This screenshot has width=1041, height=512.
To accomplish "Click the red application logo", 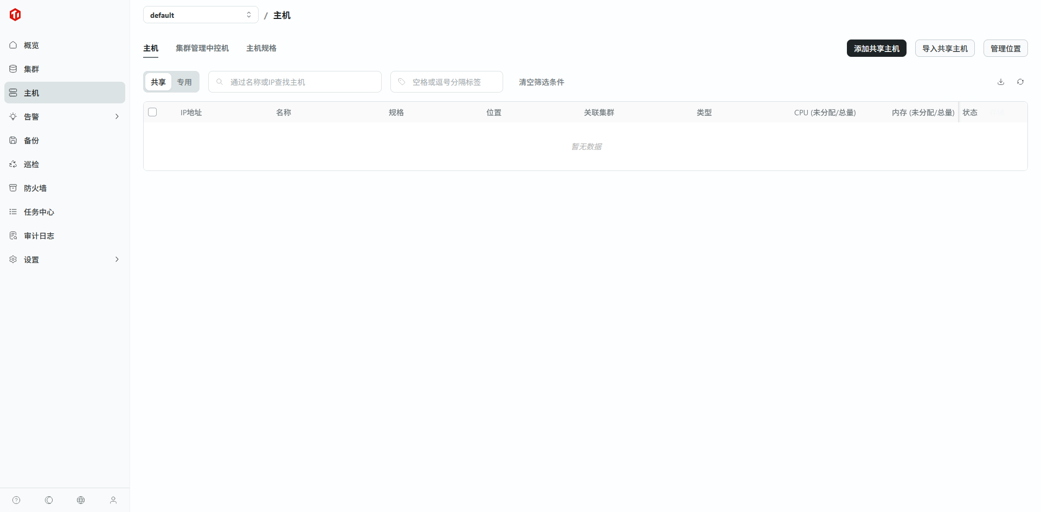I will point(15,15).
